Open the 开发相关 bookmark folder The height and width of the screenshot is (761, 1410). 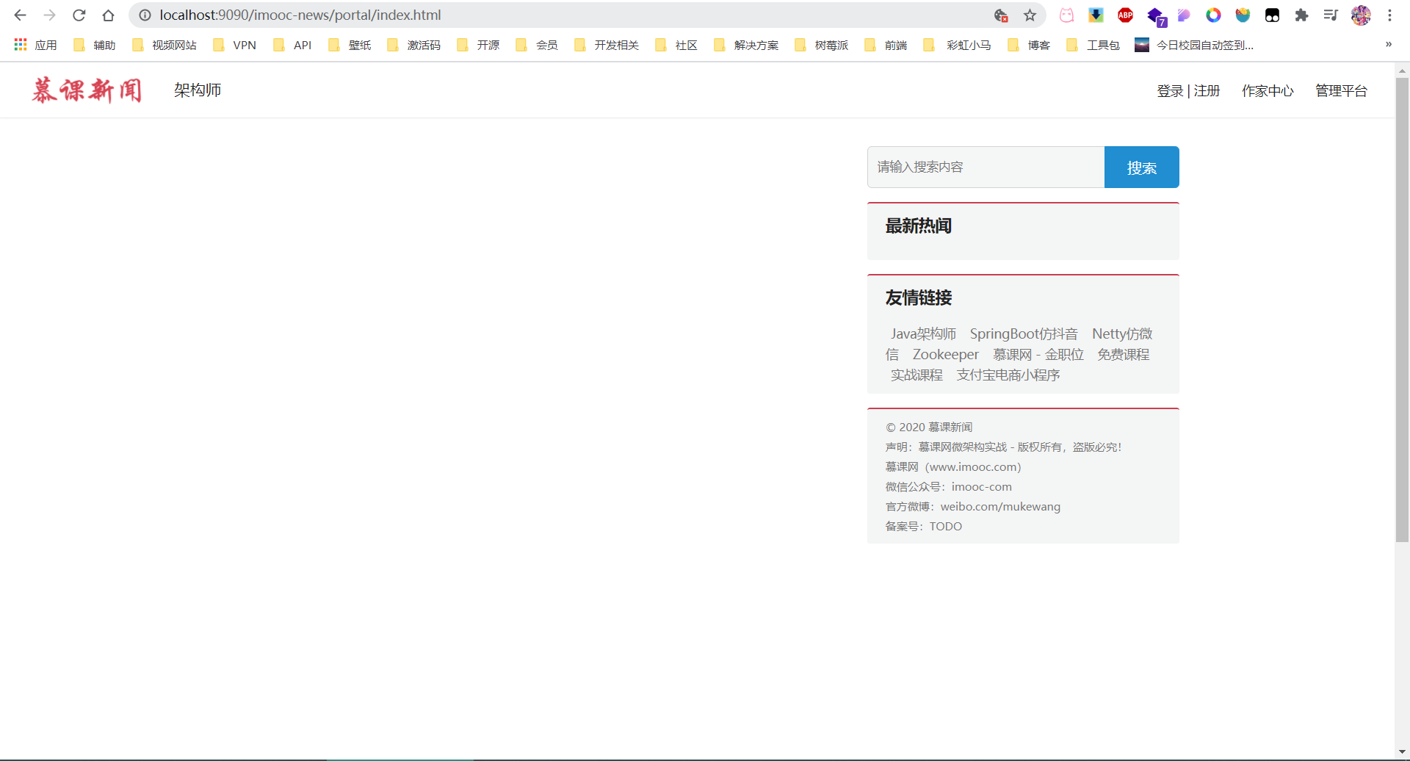point(607,45)
